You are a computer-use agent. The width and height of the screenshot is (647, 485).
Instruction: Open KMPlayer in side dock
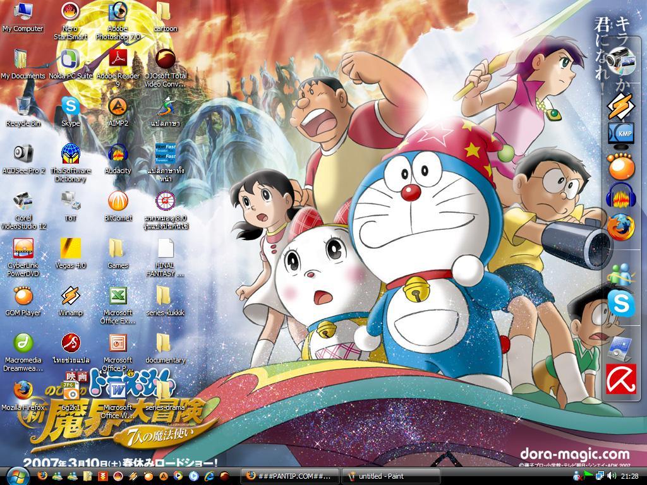click(621, 135)
